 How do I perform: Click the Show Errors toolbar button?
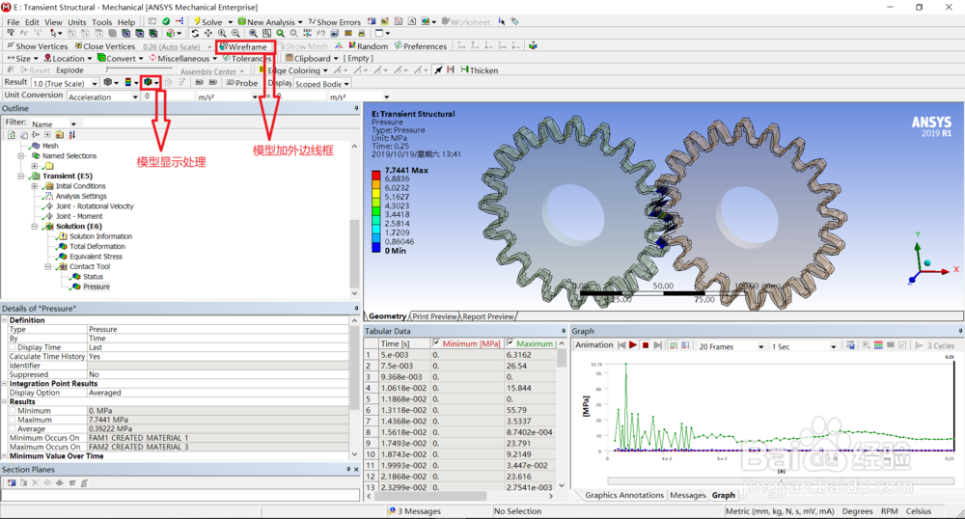pos(334,21)
